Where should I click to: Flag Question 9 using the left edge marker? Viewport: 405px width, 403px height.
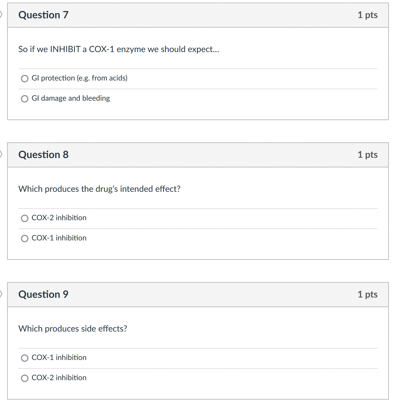[1, 294]
